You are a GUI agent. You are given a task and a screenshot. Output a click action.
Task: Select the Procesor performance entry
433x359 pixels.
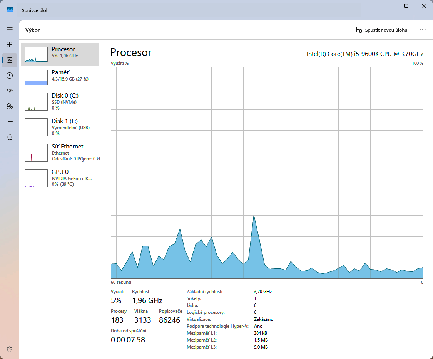pyautogui.click(x=60, y=54)
